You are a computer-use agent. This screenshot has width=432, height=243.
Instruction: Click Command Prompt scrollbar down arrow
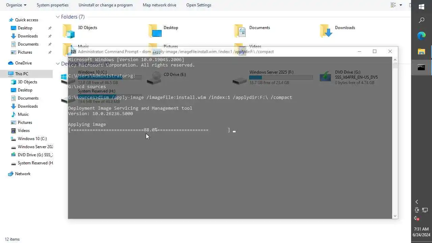coord(395,216)
